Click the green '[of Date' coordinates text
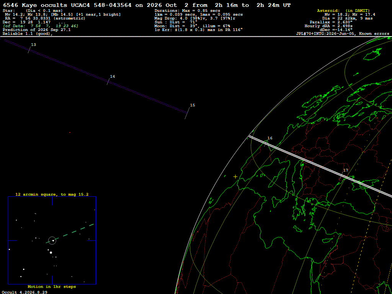This screenshot has height=294, width=392. [x=41, y=26]
